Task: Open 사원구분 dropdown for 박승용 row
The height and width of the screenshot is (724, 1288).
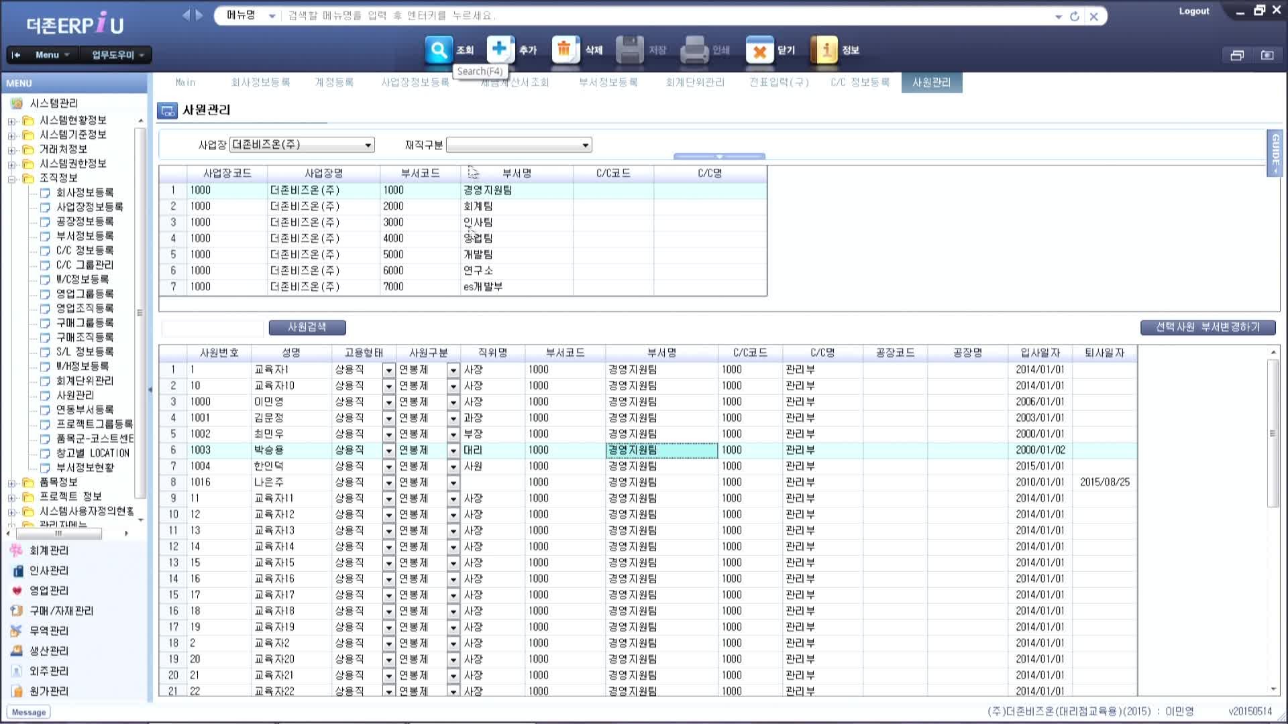Action: point(453,450)
